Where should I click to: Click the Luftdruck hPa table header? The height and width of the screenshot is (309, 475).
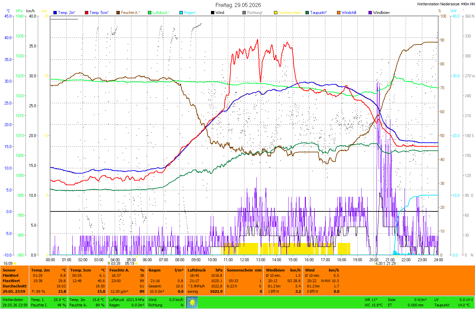pyautogui.click(x=205, y=270)
